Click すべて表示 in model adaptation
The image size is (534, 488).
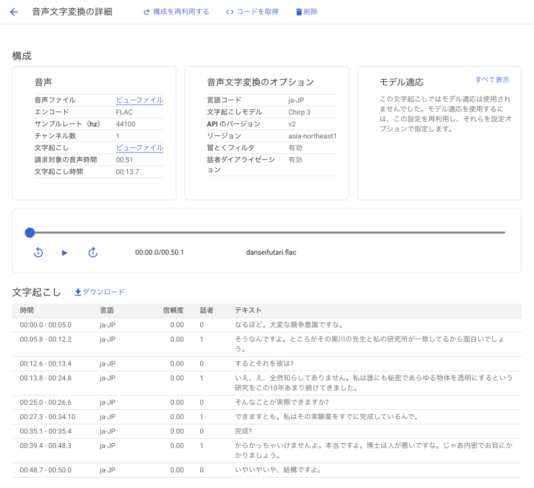pyautogui.click(x=492, y=80)
